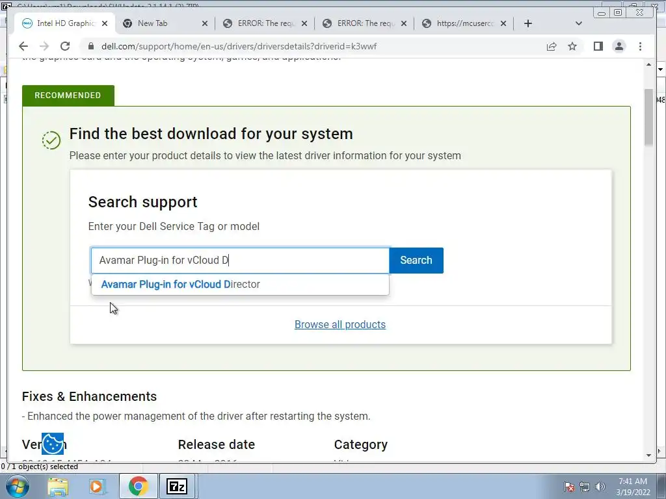Open cookie settings icon
The height and width of the screenshot is (499, 666).
(x=53, y=444)
